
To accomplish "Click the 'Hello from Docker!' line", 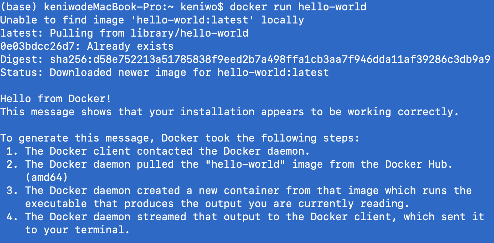I will (56, 99).
